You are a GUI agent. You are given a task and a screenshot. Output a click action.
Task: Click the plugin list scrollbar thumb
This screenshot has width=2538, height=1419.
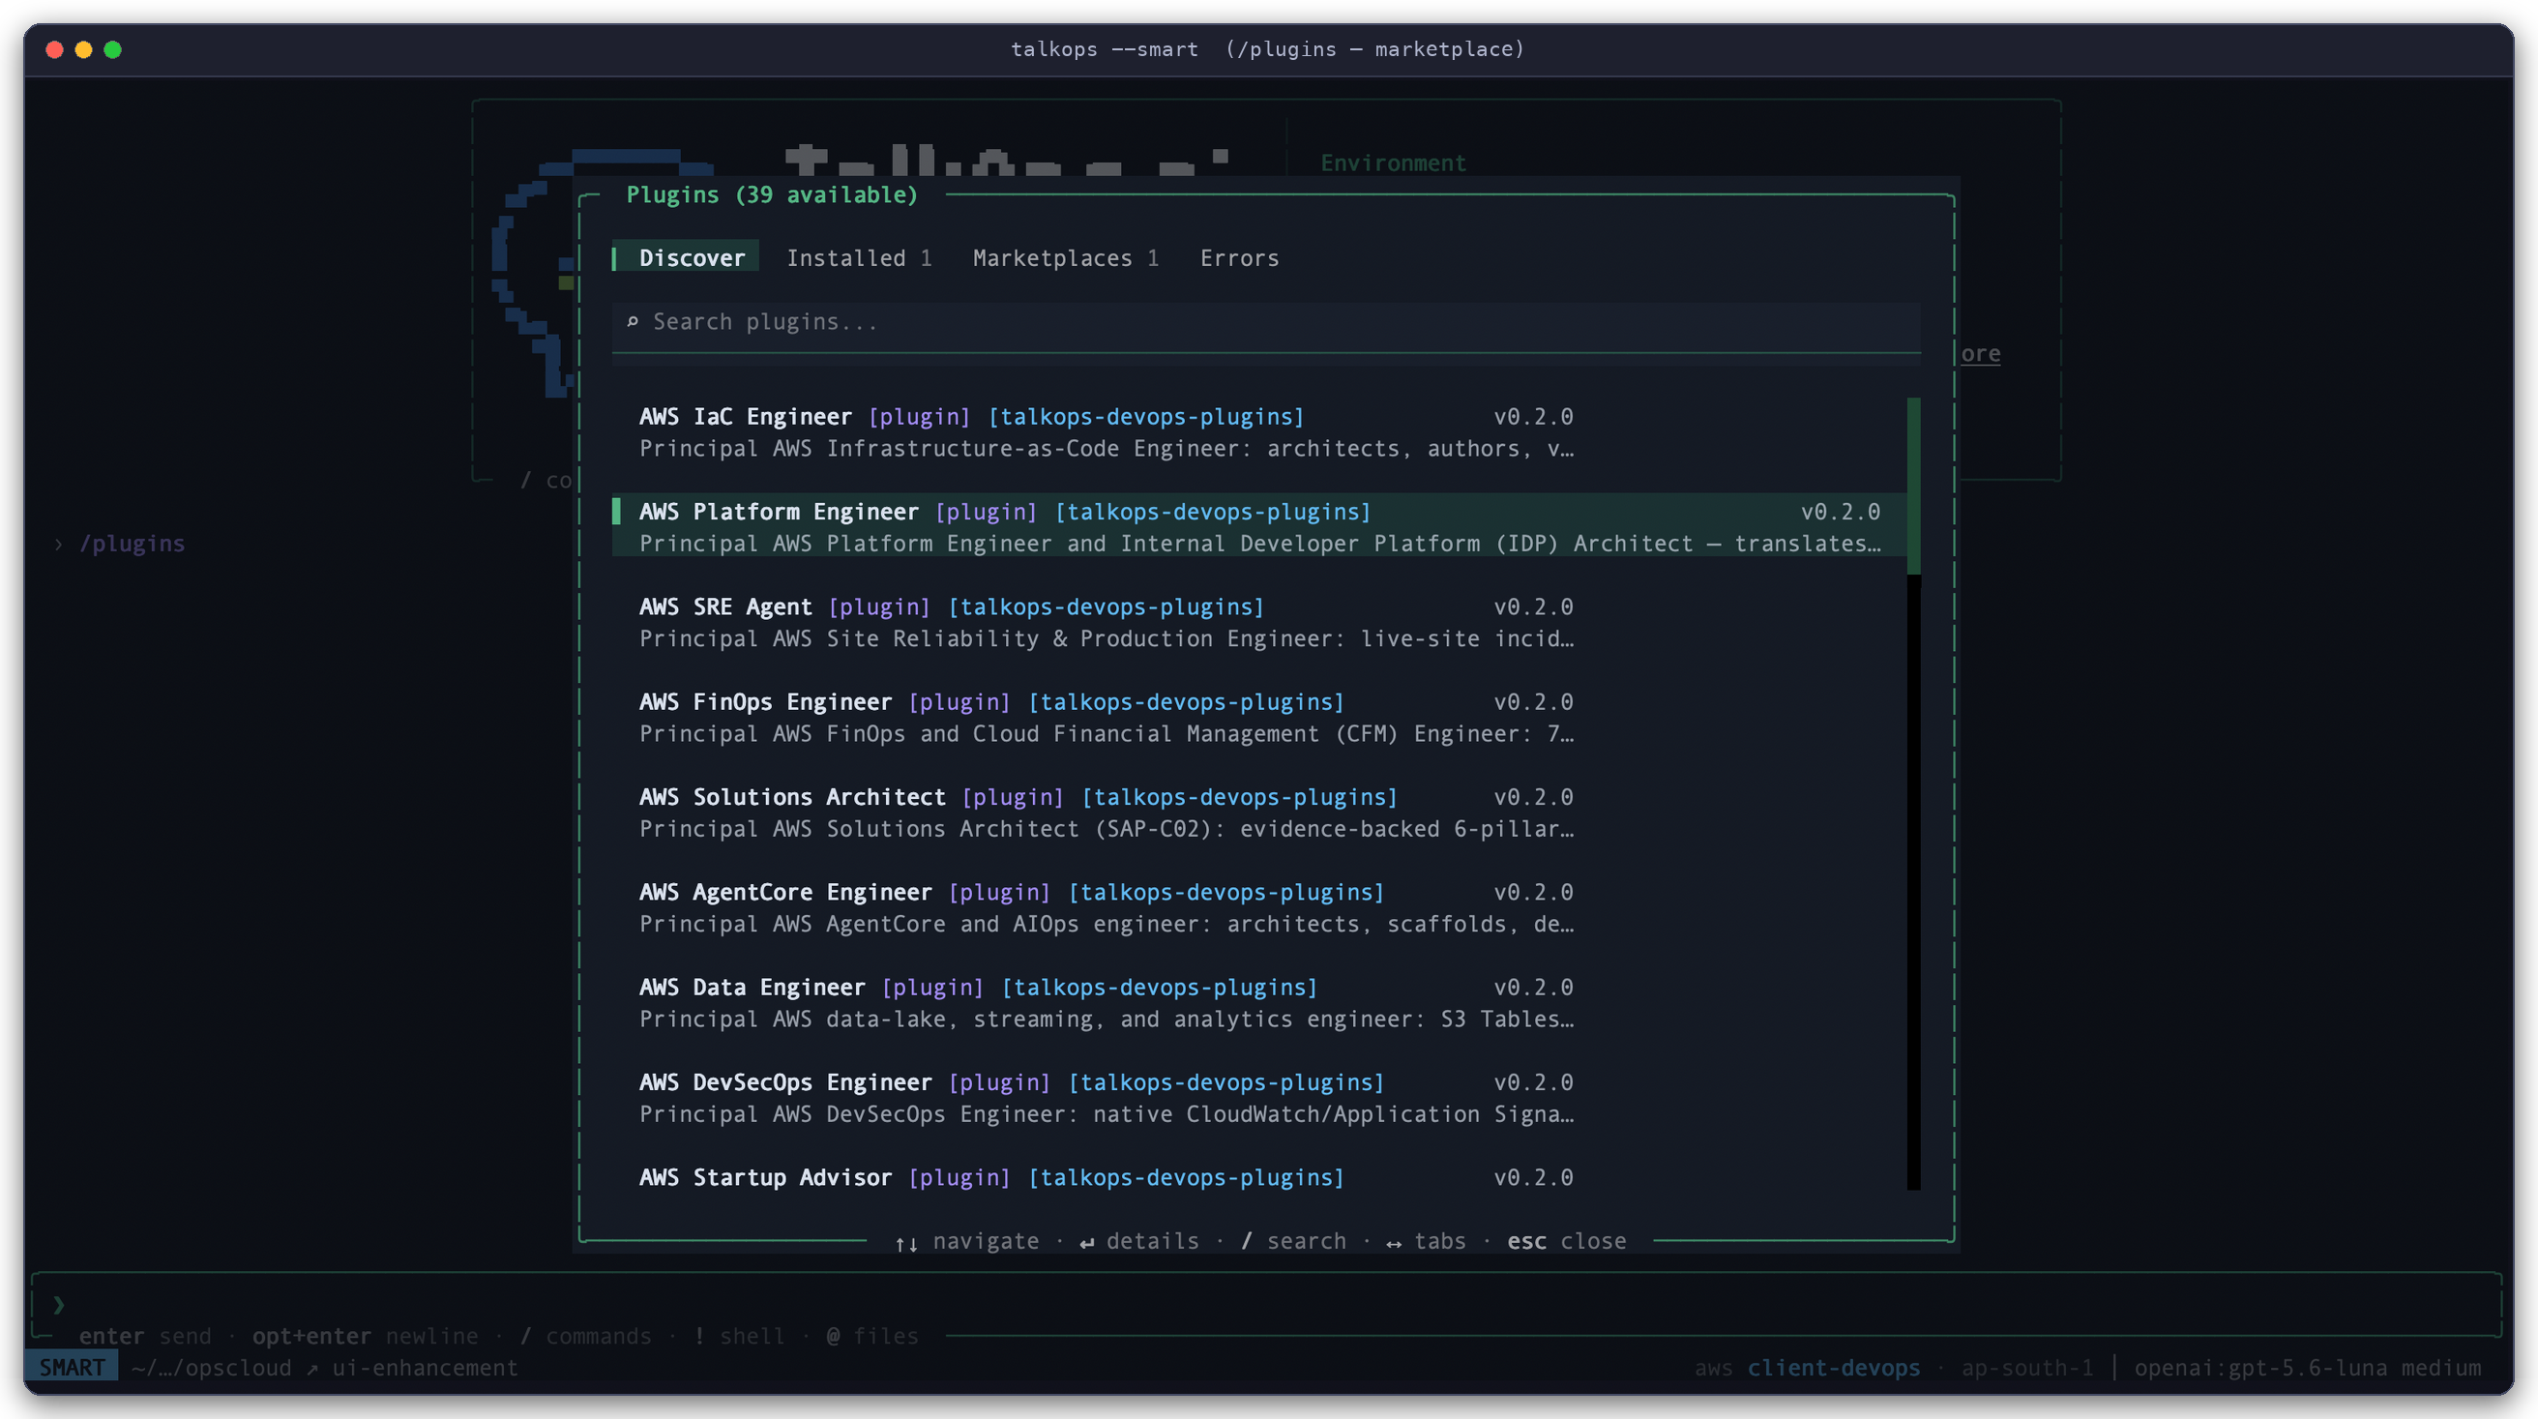(x=1913, y=486)
